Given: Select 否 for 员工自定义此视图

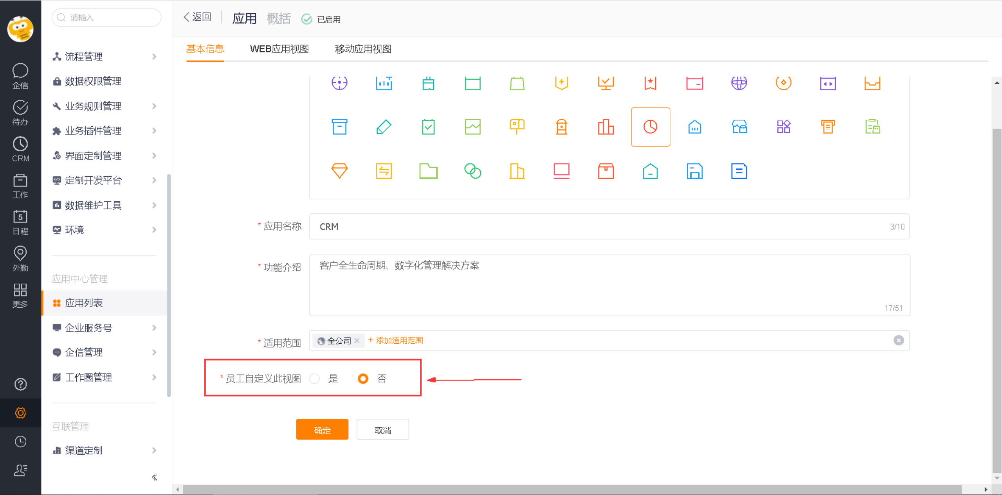Looking at the screenshot, I should [363, 378].
